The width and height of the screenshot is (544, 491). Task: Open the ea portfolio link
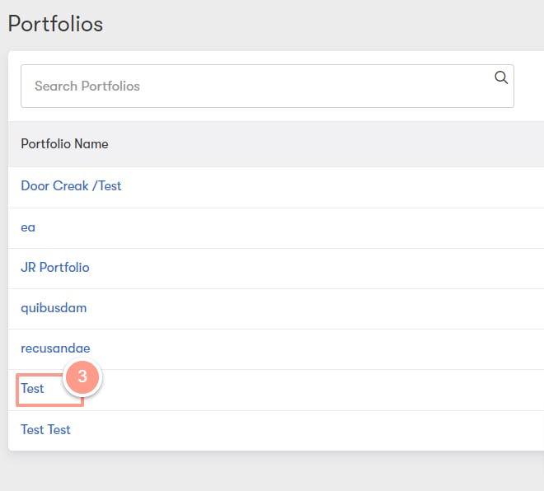[28, 227]
